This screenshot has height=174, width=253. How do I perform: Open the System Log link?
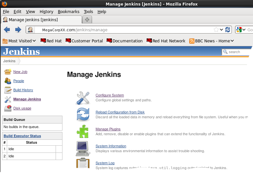(105, 163)
